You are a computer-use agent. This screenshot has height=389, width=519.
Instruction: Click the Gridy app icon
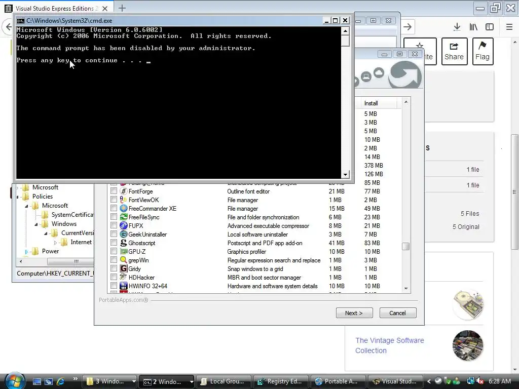click(124, 268)
